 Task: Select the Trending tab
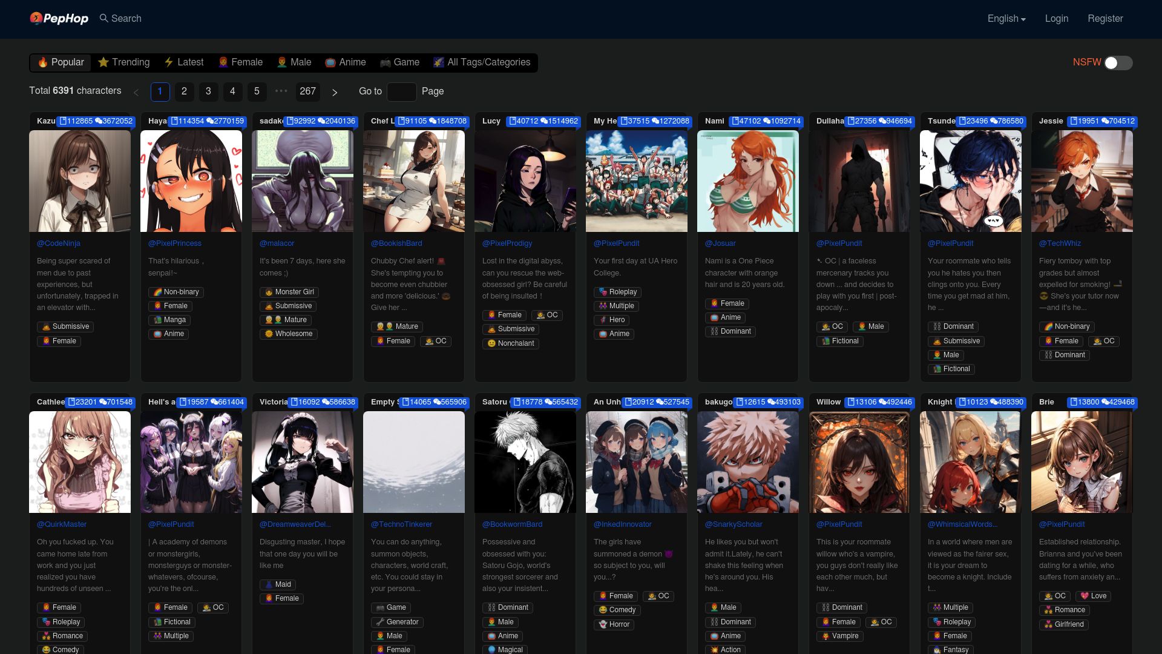tap(124, 62)
